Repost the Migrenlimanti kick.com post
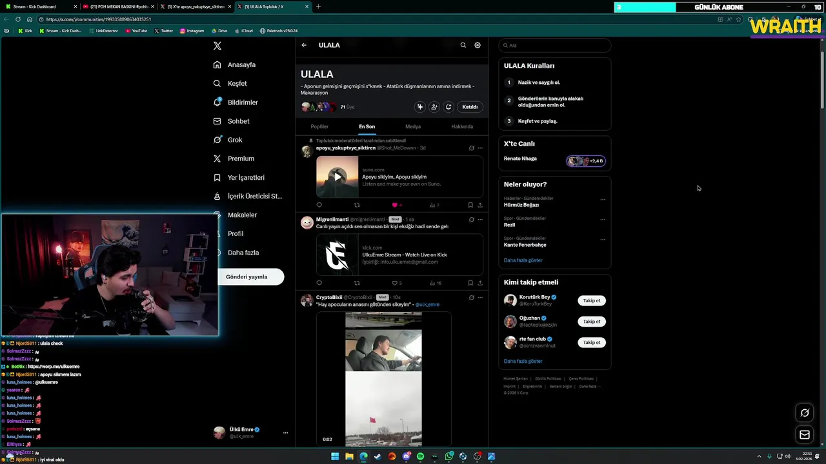This screenshot has width=826, height=464. click(357, 283)
